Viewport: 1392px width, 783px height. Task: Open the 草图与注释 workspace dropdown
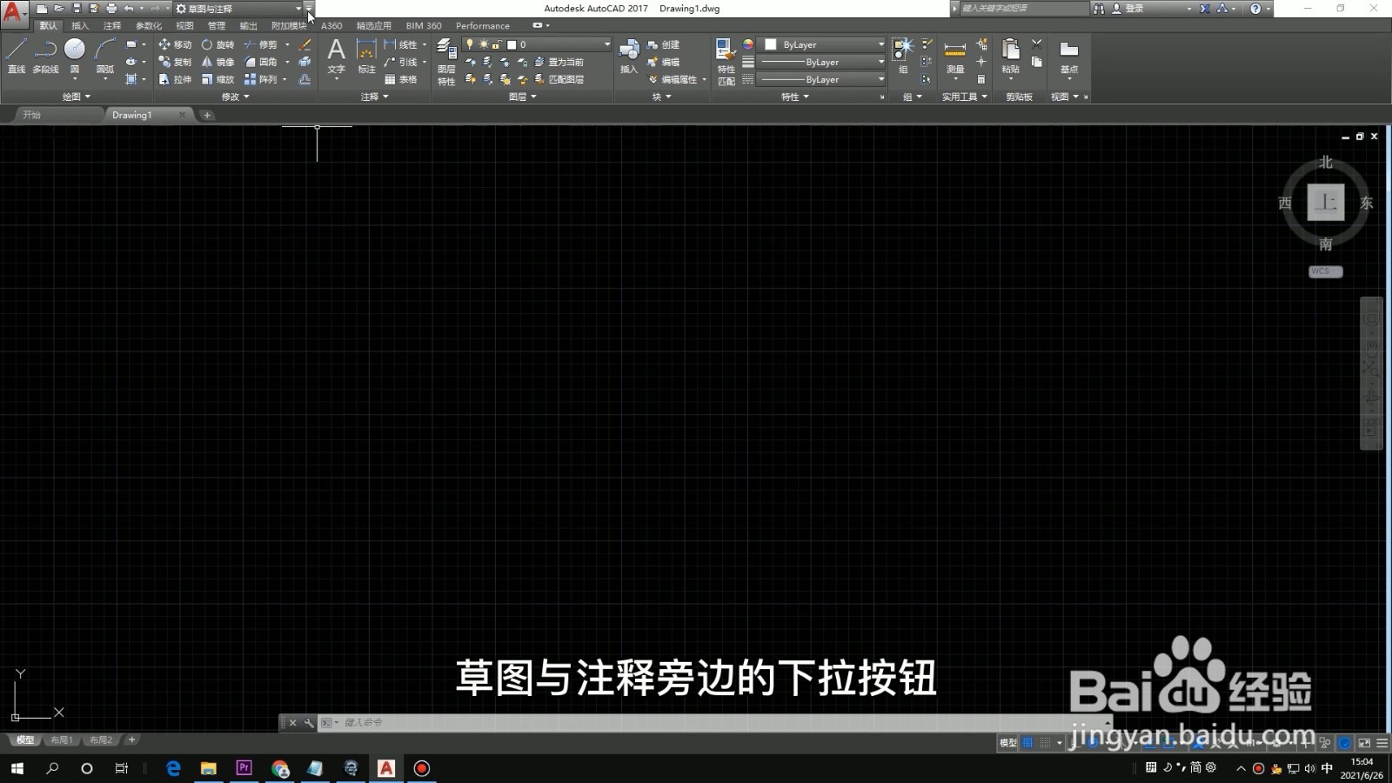click(239, 9)
